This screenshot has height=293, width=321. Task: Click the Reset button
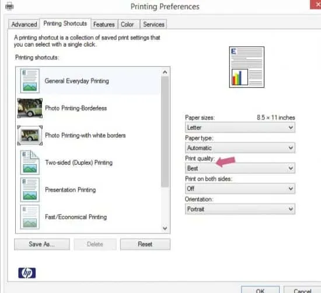coord(145,244)
